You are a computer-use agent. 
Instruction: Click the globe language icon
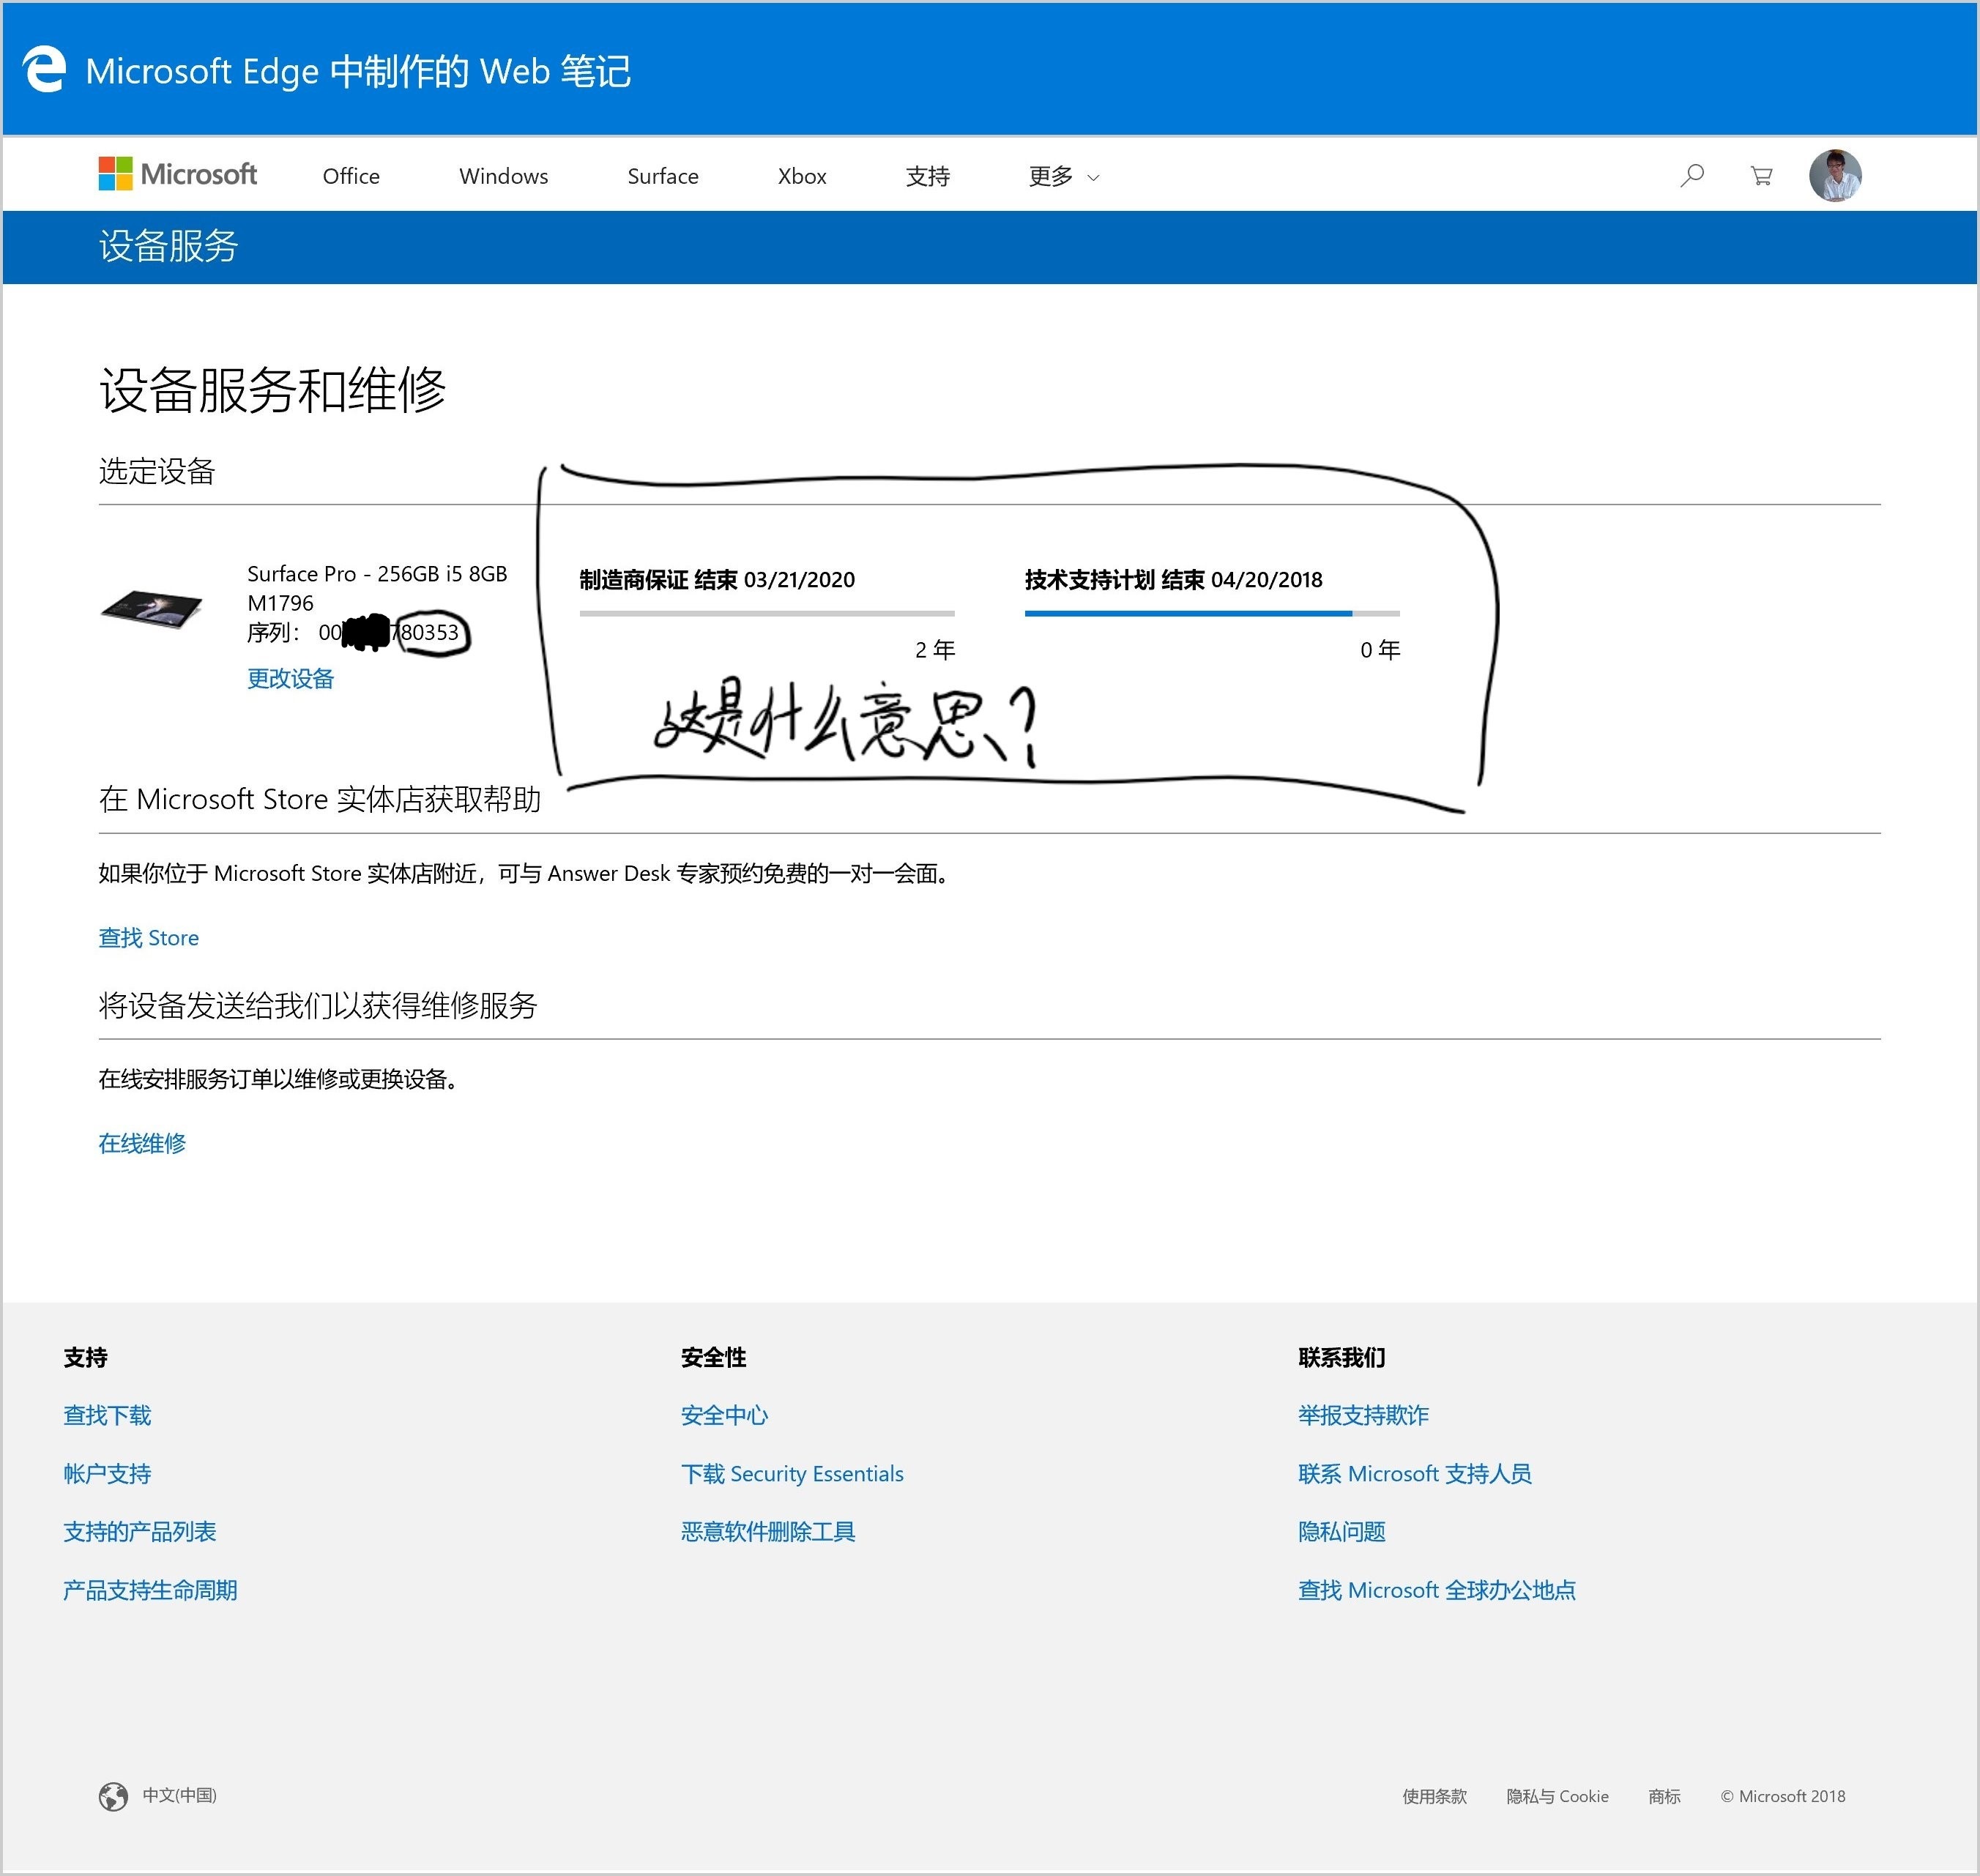[x=113, y=1796]
